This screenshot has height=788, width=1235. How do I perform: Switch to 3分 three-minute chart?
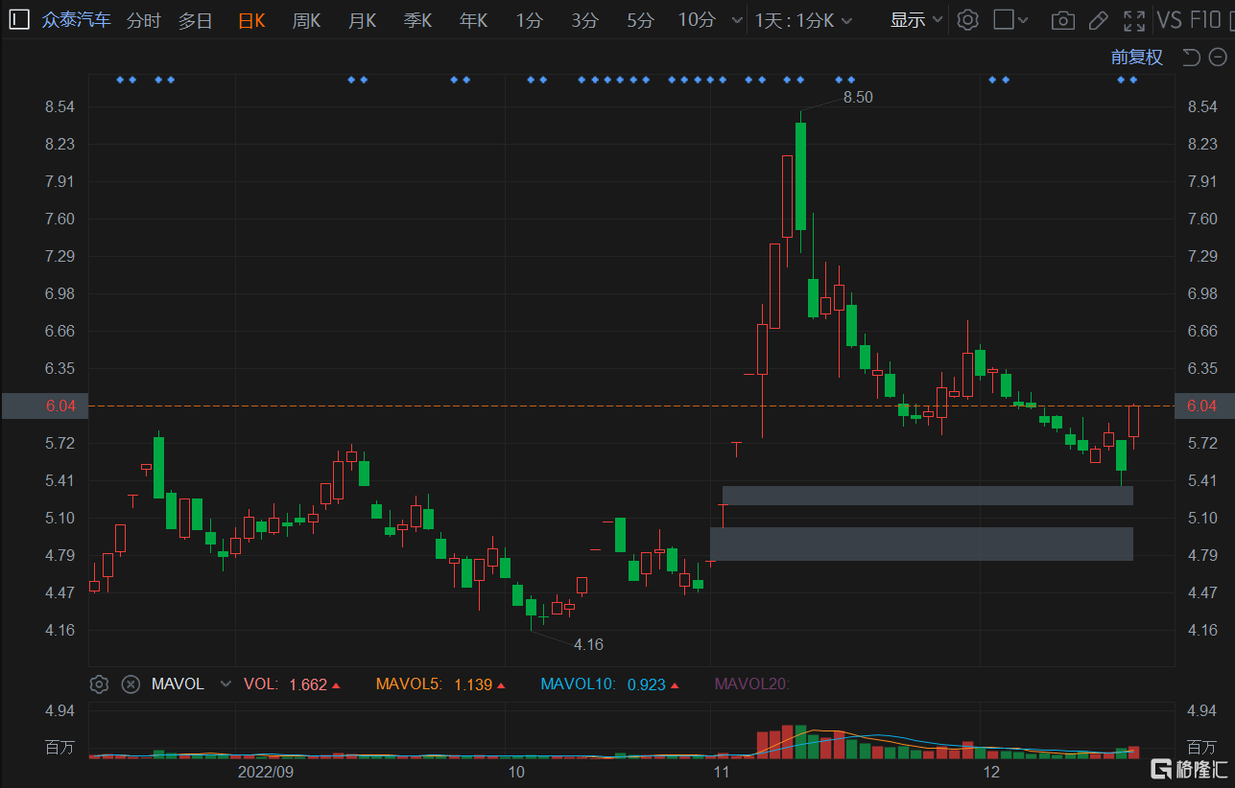click(584, 20)
